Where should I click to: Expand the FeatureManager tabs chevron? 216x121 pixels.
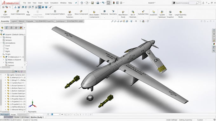coord(24,28)
